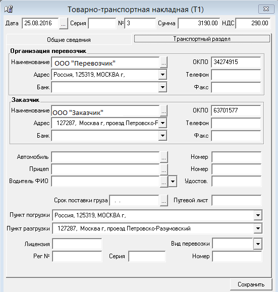Click the document icon in title bar
The width and height of the screenshot is (278, 292).
tap(9, 9)
